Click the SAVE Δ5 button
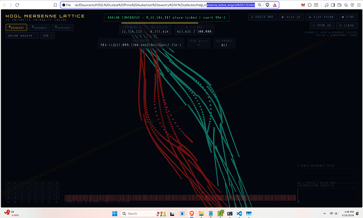Screen dimensions: 363x218 pos(321,26)
